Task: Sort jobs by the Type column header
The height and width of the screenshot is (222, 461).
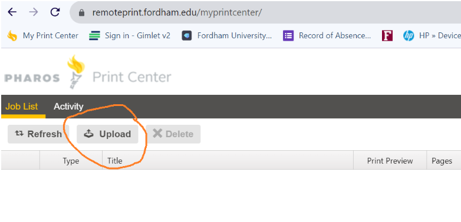Action: point(71,161)
